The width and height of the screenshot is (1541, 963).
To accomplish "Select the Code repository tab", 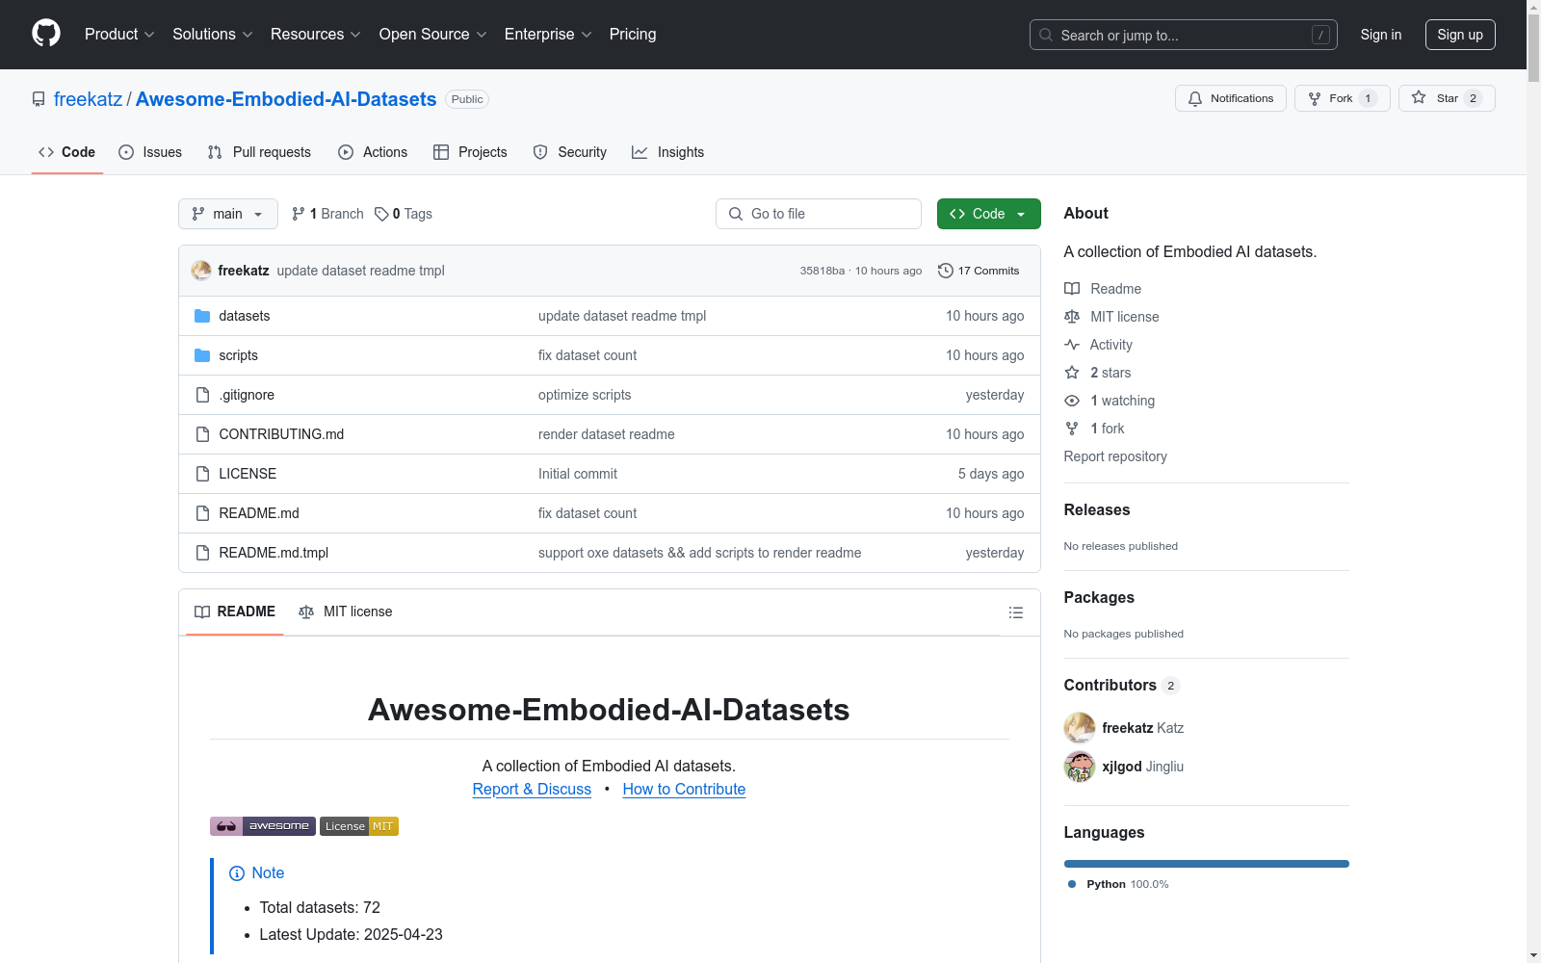I will pyautogui.click(x=67, y=152).
